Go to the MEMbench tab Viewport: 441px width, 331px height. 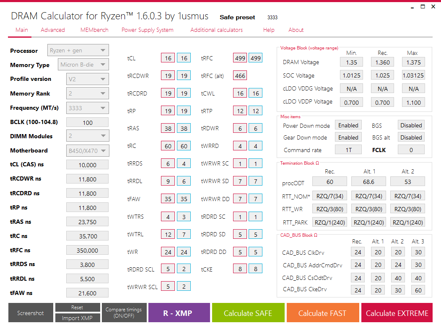(x=94, y=30)
